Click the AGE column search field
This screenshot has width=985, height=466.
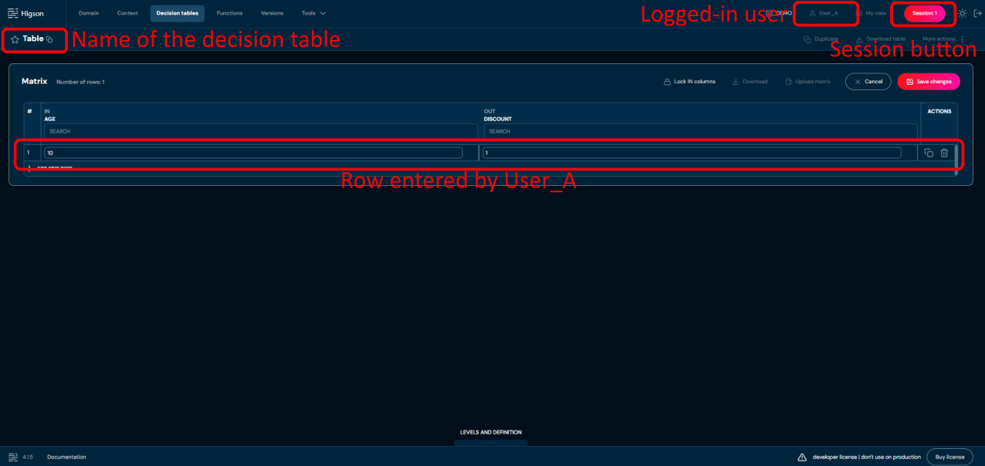pos(260,131)
